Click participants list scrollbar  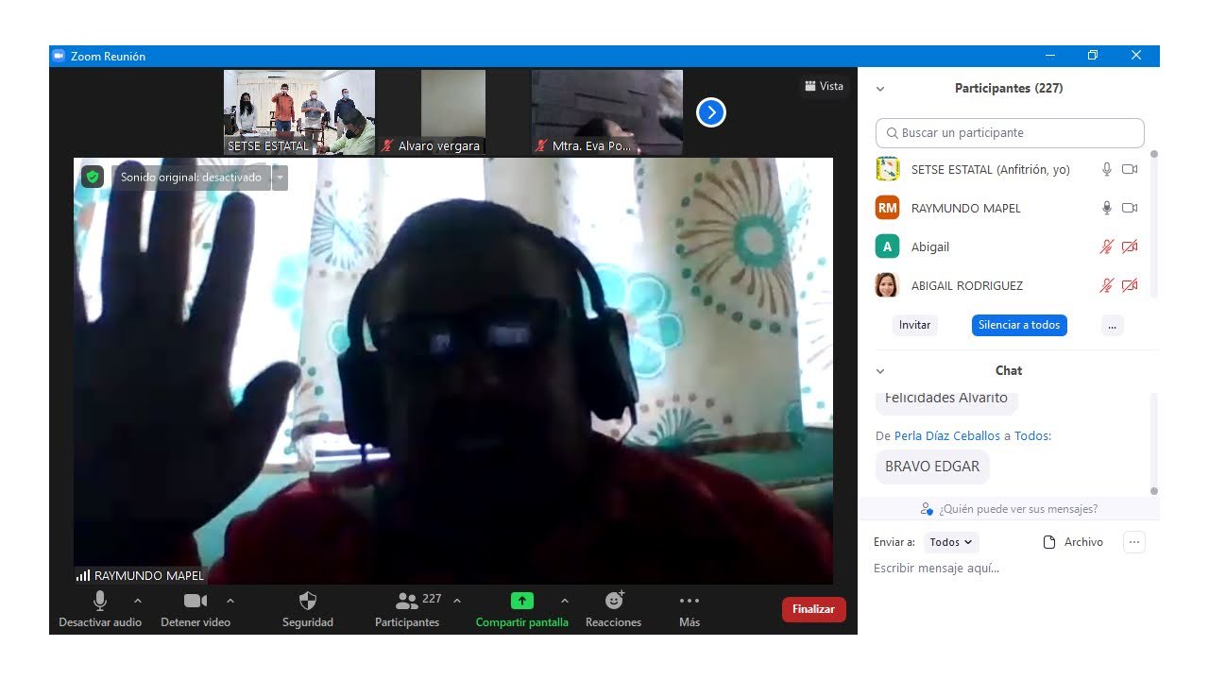(1154, 225)
